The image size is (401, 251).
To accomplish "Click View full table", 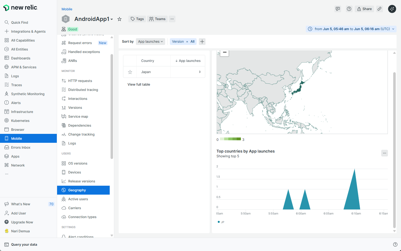I will [x=139, y=85].
